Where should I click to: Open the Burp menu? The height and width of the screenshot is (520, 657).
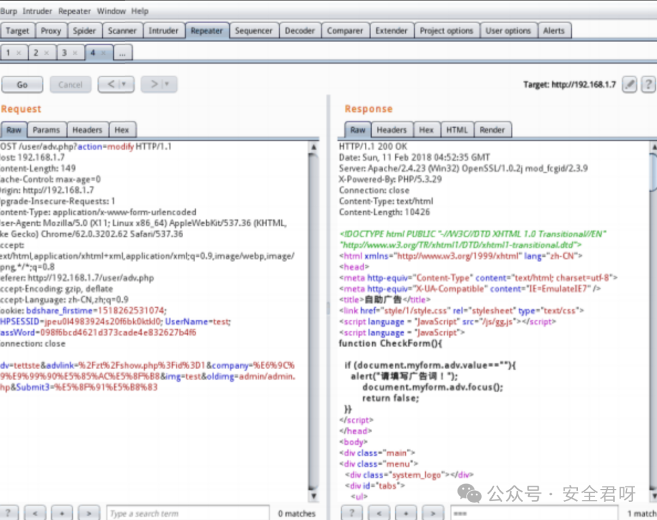coord(9,11)
